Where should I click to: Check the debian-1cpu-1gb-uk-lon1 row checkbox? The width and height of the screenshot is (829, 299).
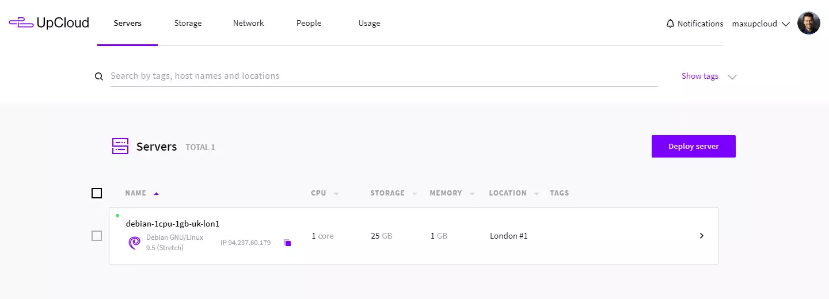(x=97, y=236)
